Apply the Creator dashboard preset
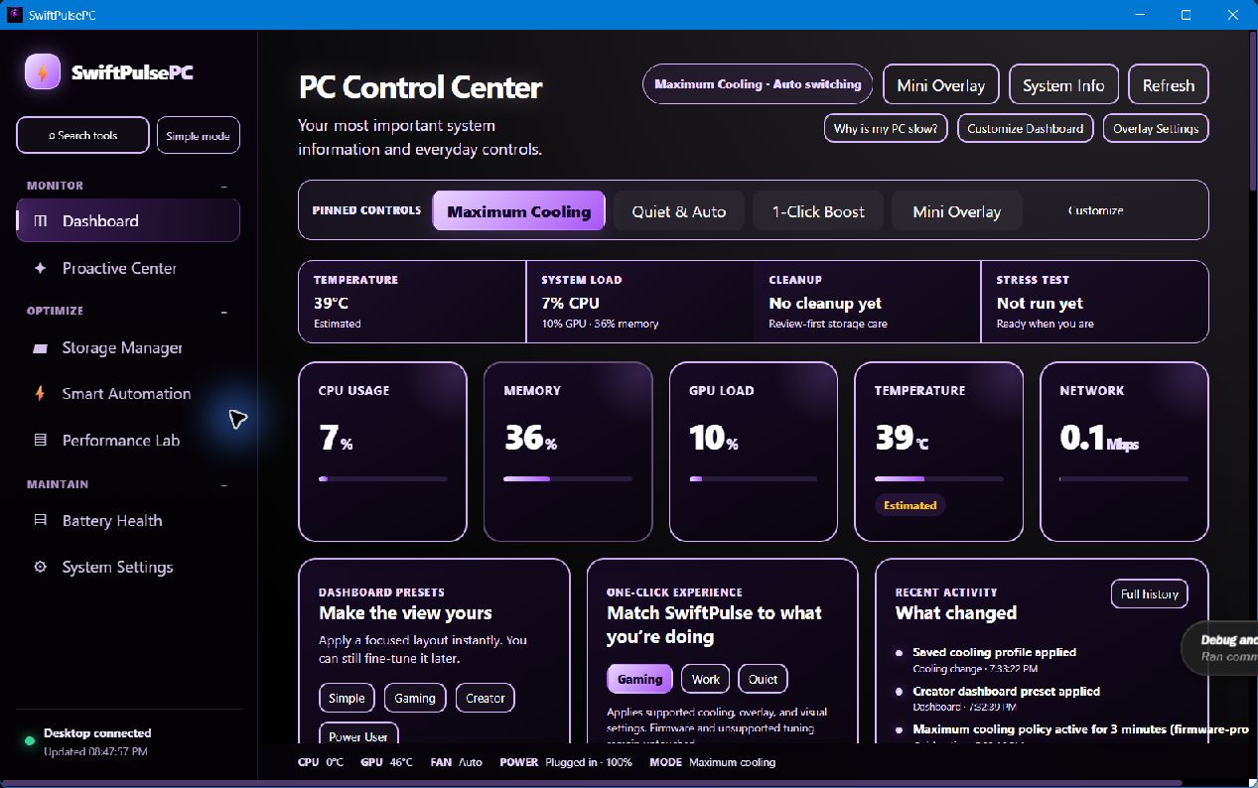This screenshot has width=1258, height=788. pos(486,699)
